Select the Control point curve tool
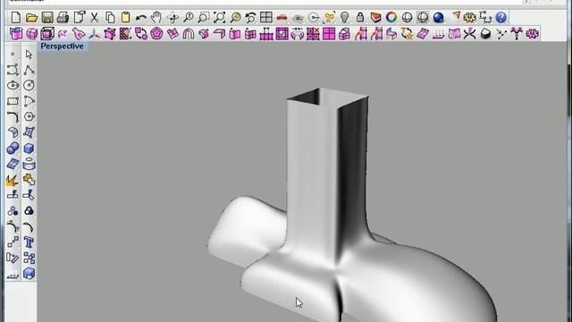Image resolution: width=572 pixels, height=322 pixels. pyautogui.click(x=13, y=70)
